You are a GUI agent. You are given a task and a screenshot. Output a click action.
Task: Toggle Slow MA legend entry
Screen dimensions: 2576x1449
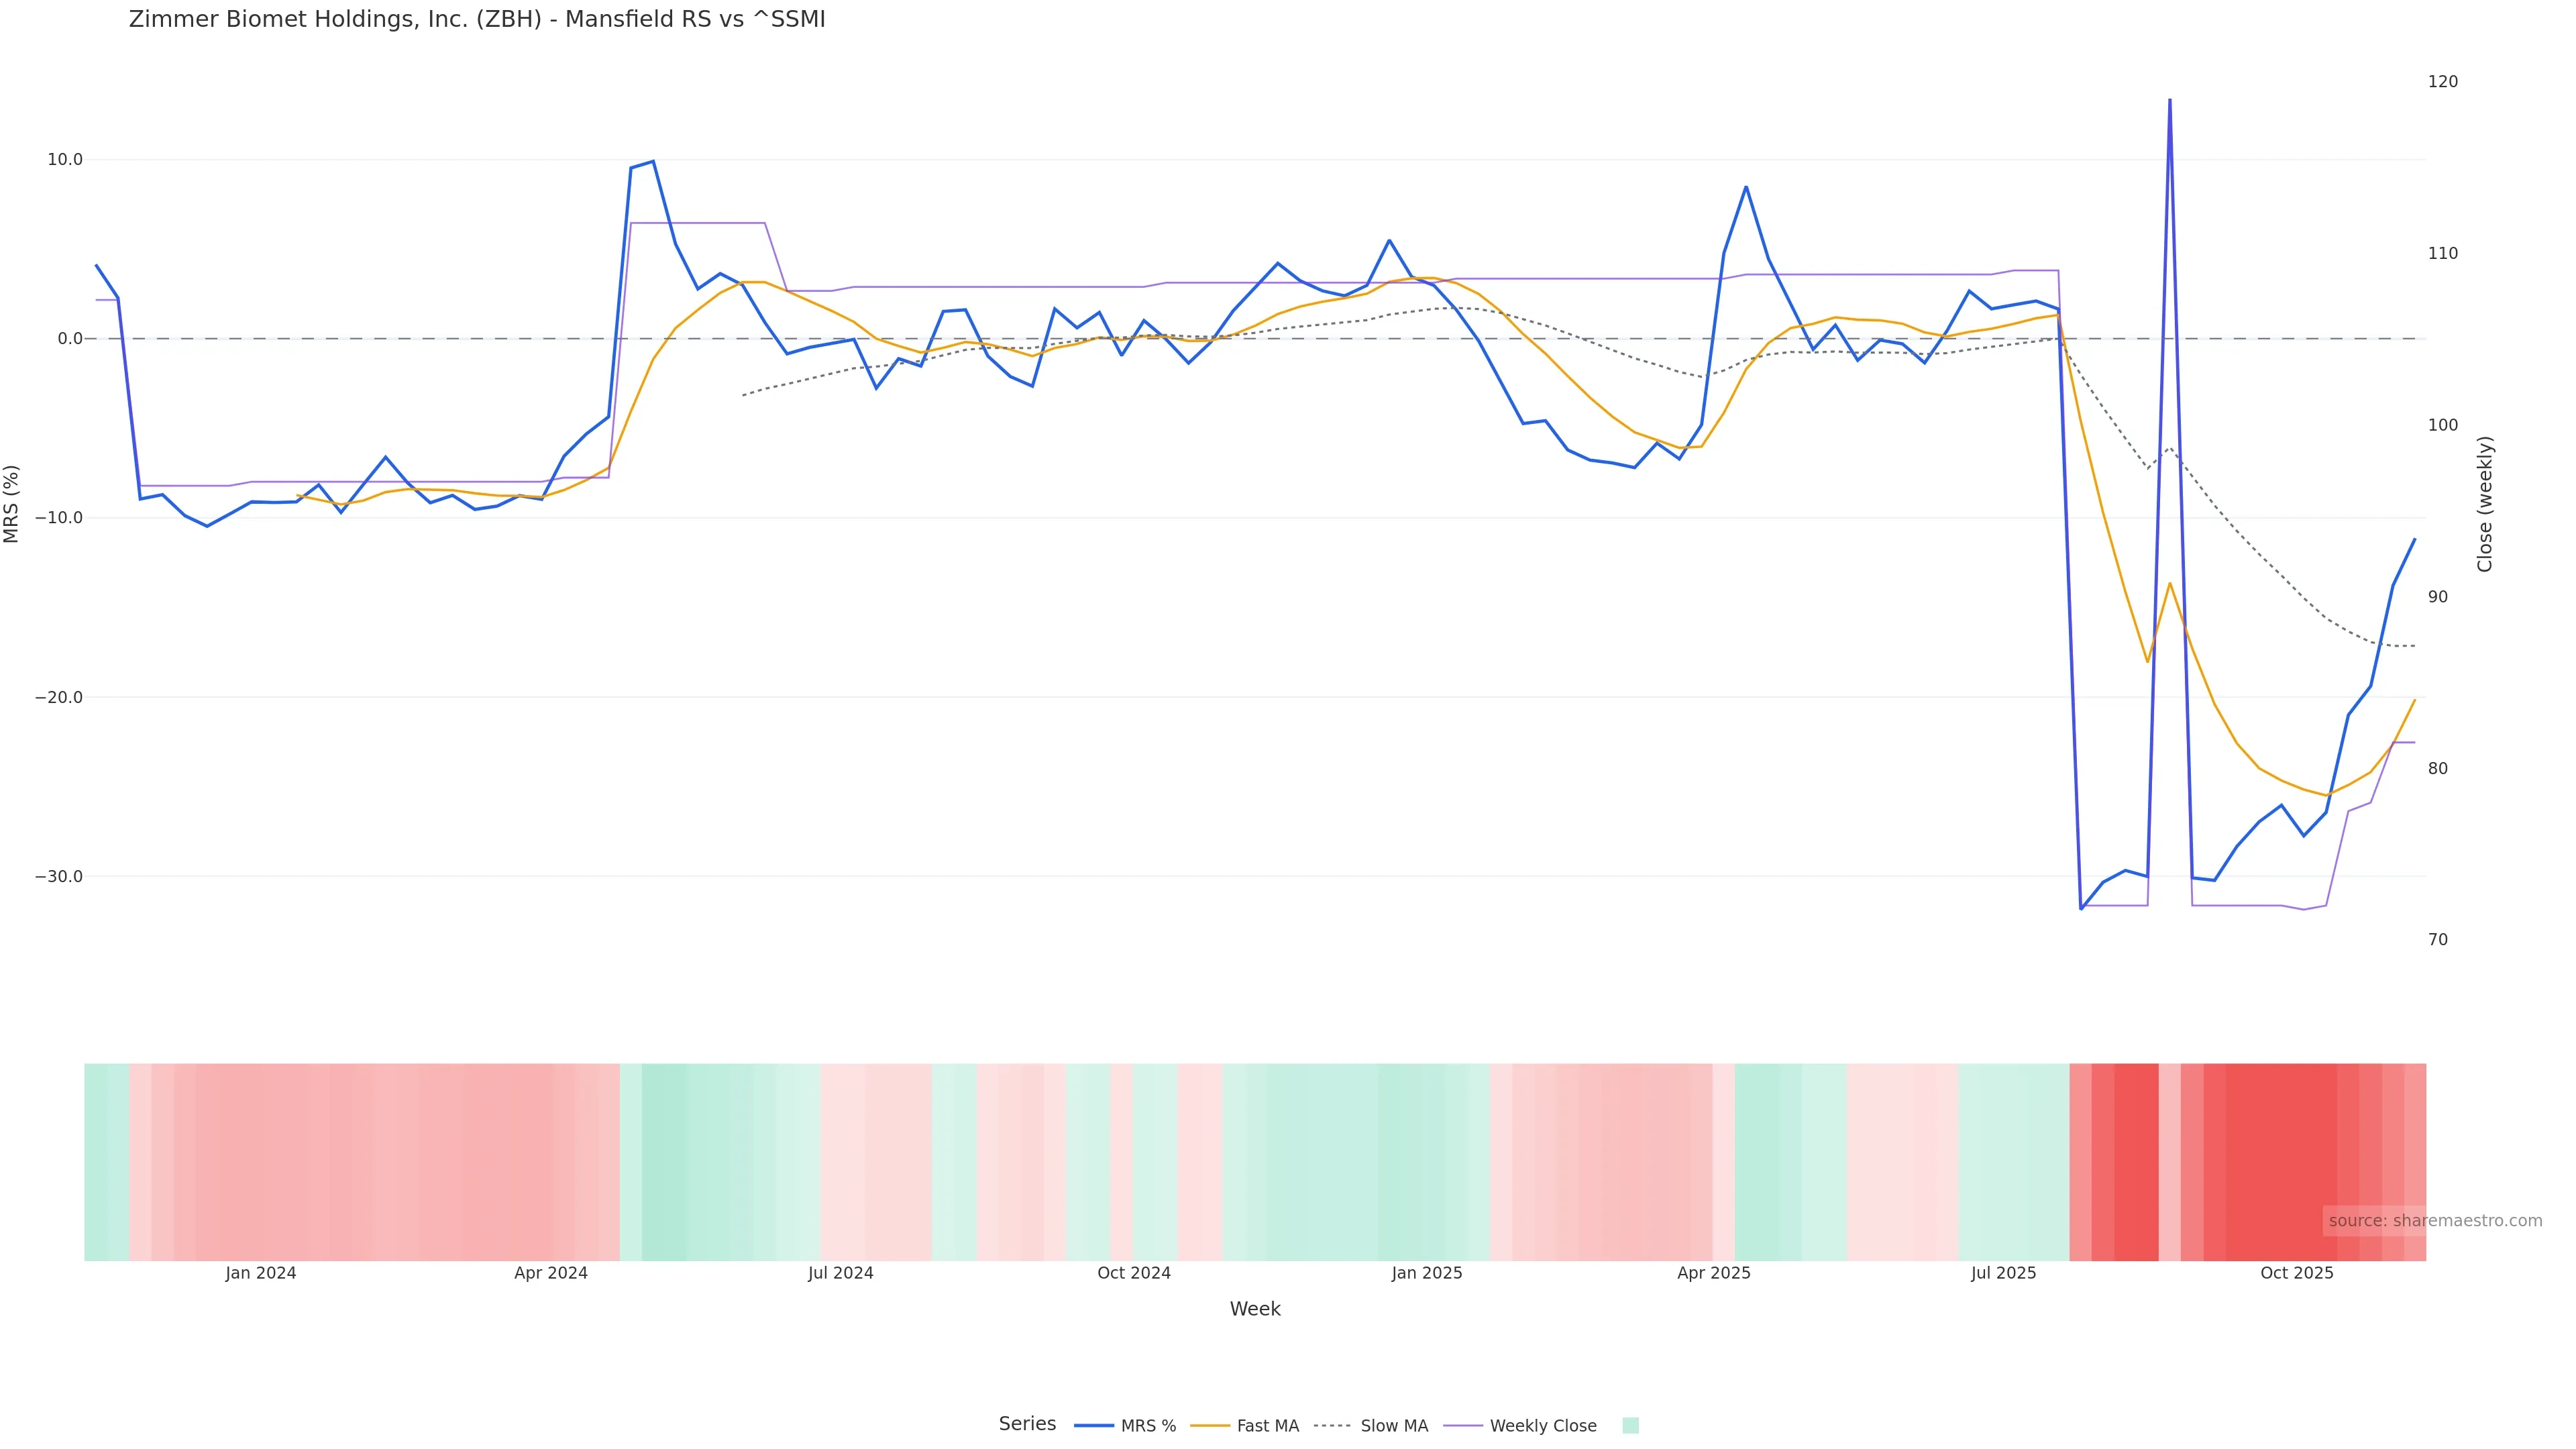tap(1394, 1426)
